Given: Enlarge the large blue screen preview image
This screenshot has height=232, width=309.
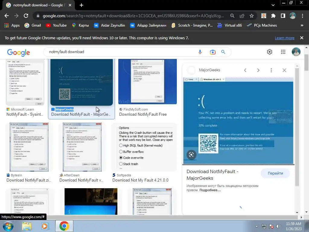Looking at the screenshot, I should click(x=238, y=121).
